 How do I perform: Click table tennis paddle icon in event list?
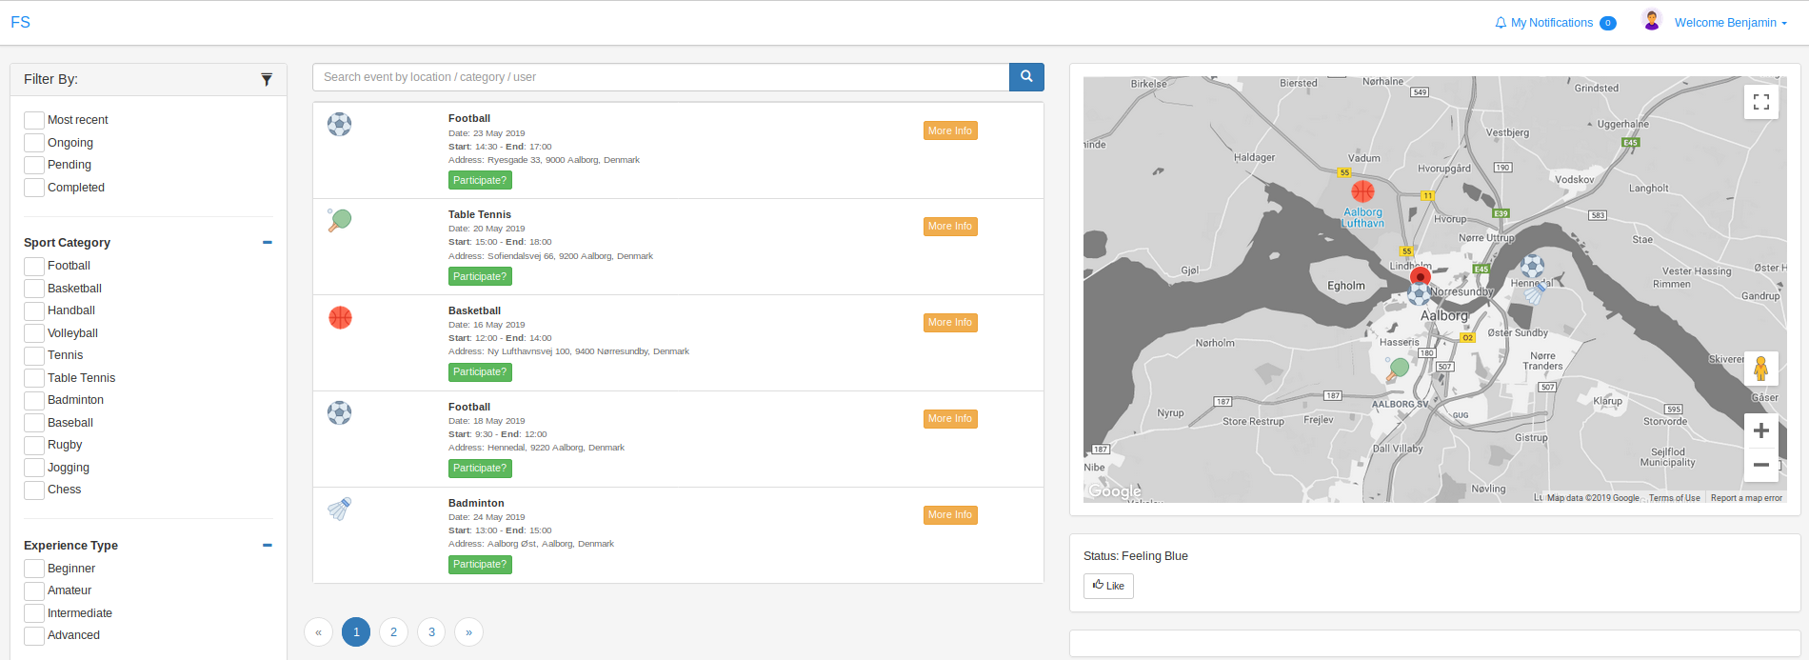340,221
